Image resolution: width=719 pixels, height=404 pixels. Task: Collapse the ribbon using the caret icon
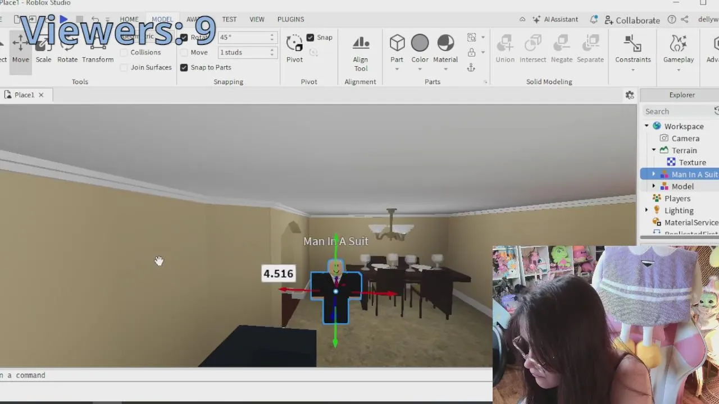[522, 19]
